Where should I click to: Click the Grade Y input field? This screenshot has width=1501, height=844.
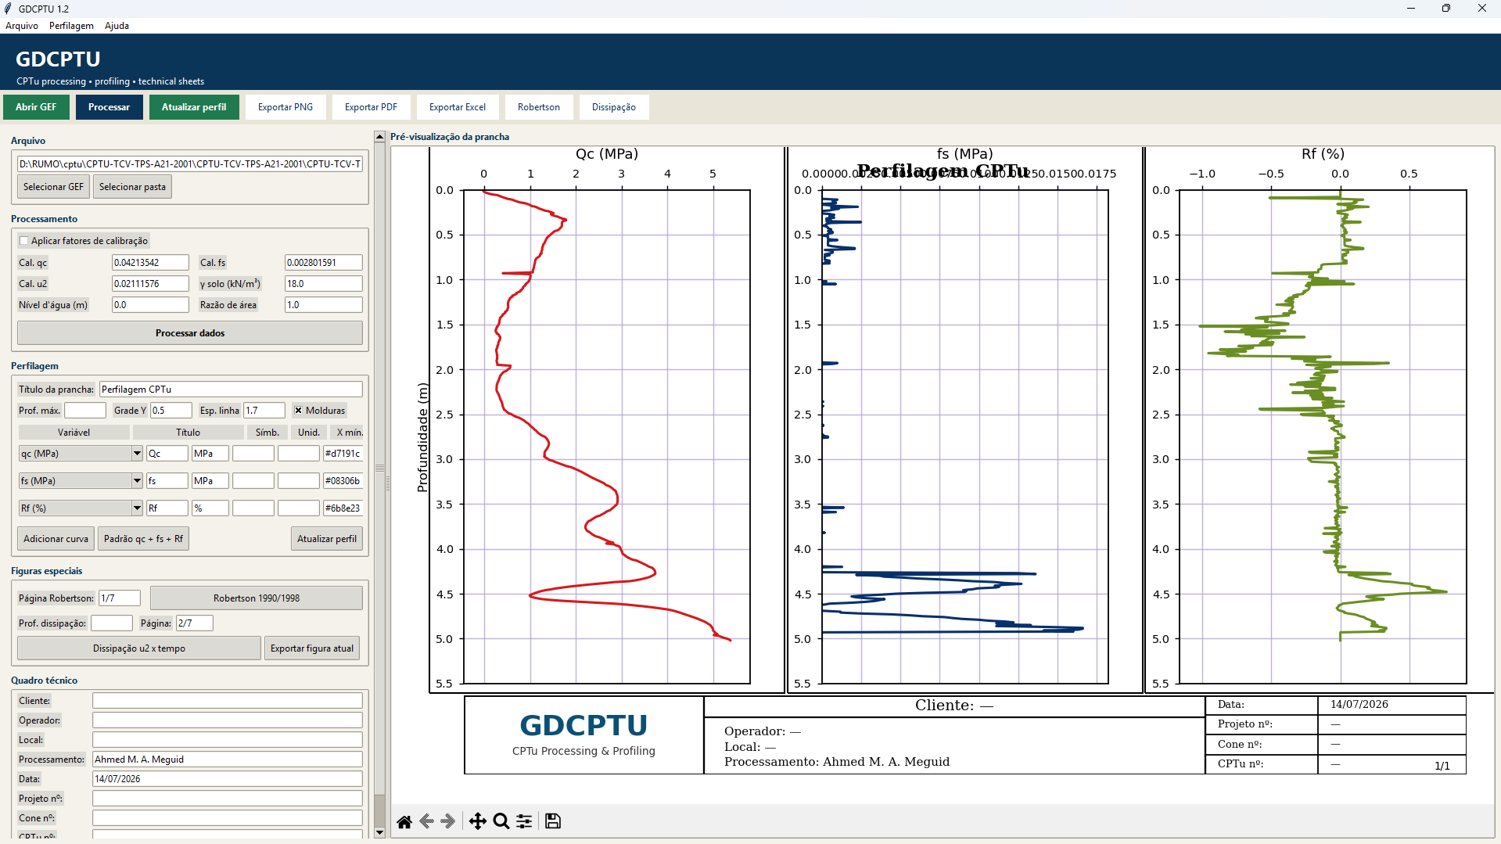(x=171, y=411)
